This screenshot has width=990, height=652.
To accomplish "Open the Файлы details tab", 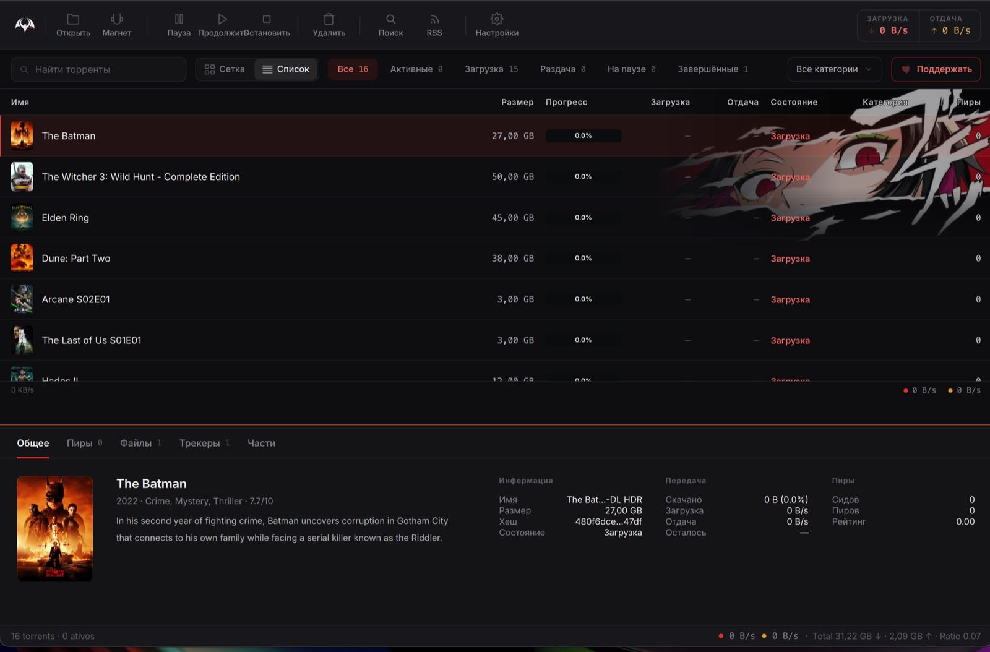I will point(140,443).
